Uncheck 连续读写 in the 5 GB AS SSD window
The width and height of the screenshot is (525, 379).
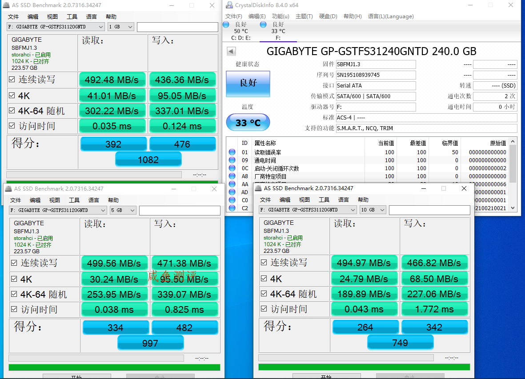click(14, 263)
